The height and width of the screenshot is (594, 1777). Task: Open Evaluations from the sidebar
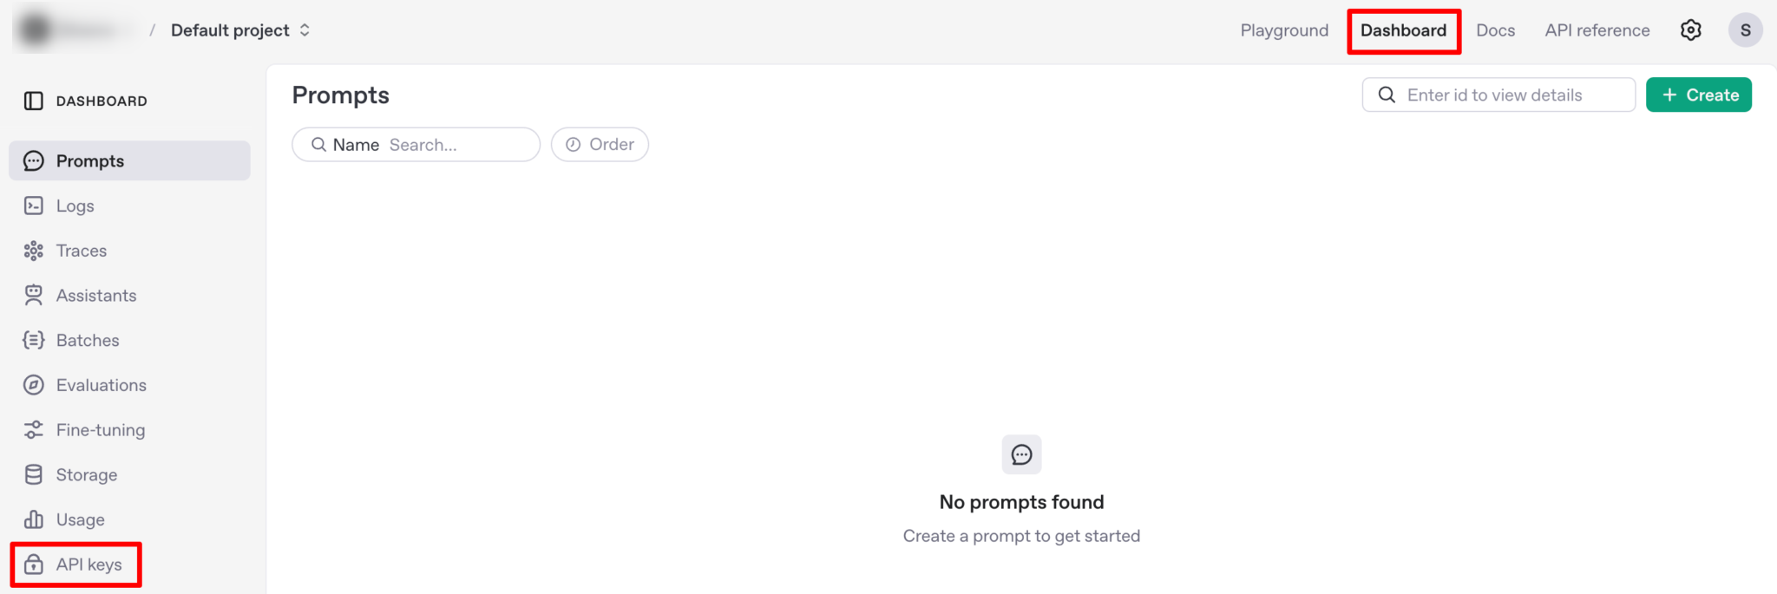tap(101, 385)
